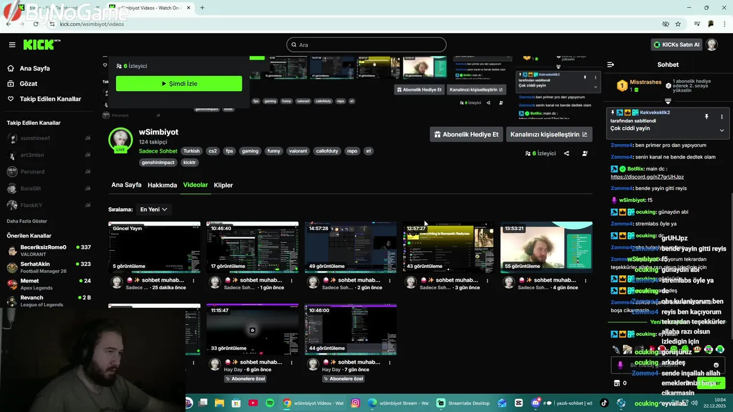This screenshot has height=412, width=733.
Task: Click the channel share icon
Action: point(566,153)
